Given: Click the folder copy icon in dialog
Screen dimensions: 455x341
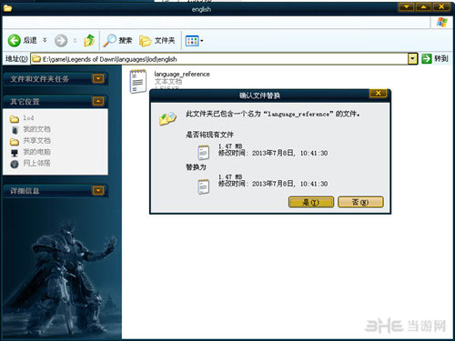Looking at the screenshot, I should click(x=167, y=119).
